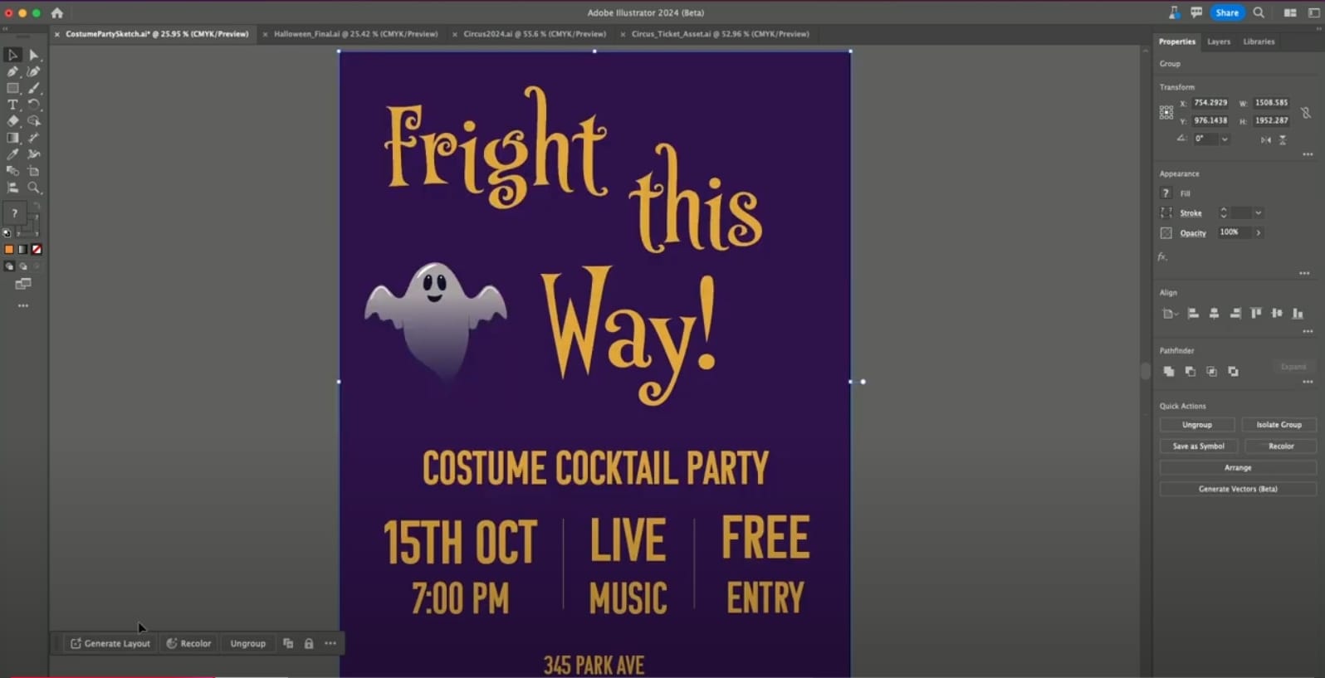The height and width of the screenshot is (678, 1325).
Task: Open the Libraries panel tab
Action: (1259, 41)
